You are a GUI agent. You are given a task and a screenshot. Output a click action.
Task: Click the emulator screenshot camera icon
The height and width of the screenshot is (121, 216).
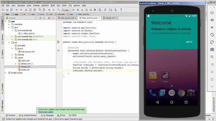click(212, 49)
